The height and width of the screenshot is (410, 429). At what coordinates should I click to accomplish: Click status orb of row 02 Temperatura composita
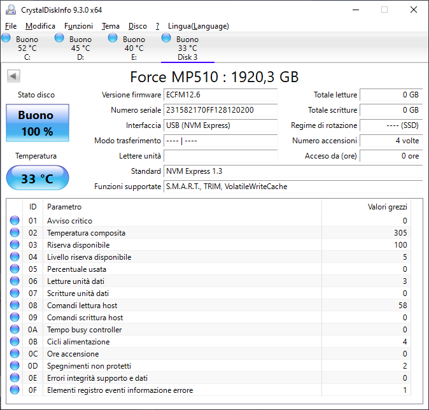click(15, 232)
